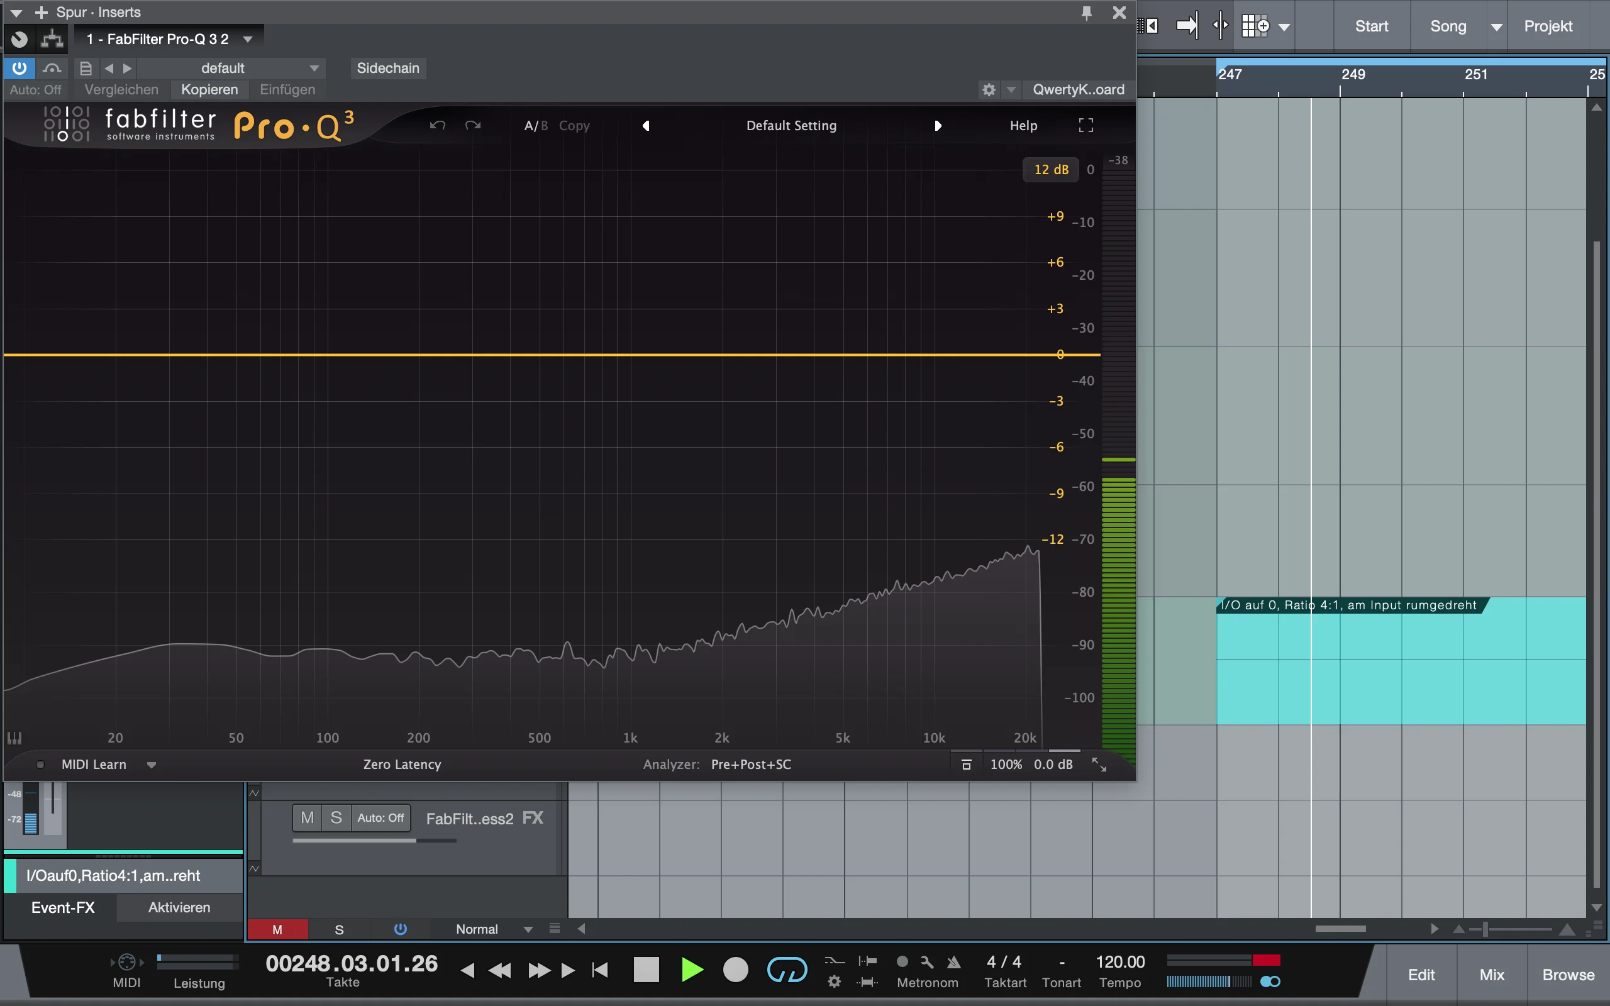Image resolution: width=1610 pixels, height=1006 pixels.
Task: Click the Aktivieren button for Event-FX
Action: pos(179,907)
